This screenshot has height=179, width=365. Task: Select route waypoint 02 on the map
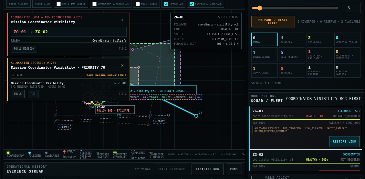[x=196, y=115]
